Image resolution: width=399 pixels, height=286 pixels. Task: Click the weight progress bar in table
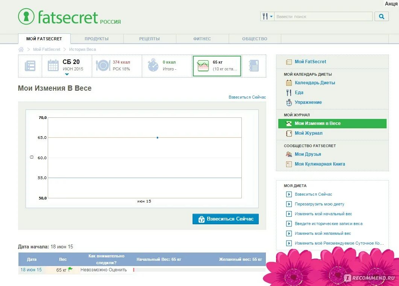coord(199,270)
